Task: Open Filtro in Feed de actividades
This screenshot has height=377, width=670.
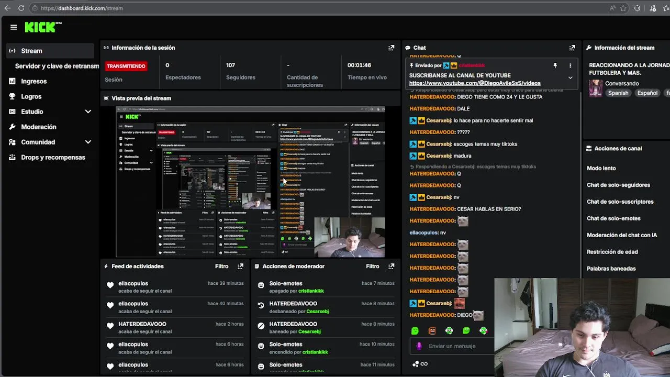Action: click(221, 266)
